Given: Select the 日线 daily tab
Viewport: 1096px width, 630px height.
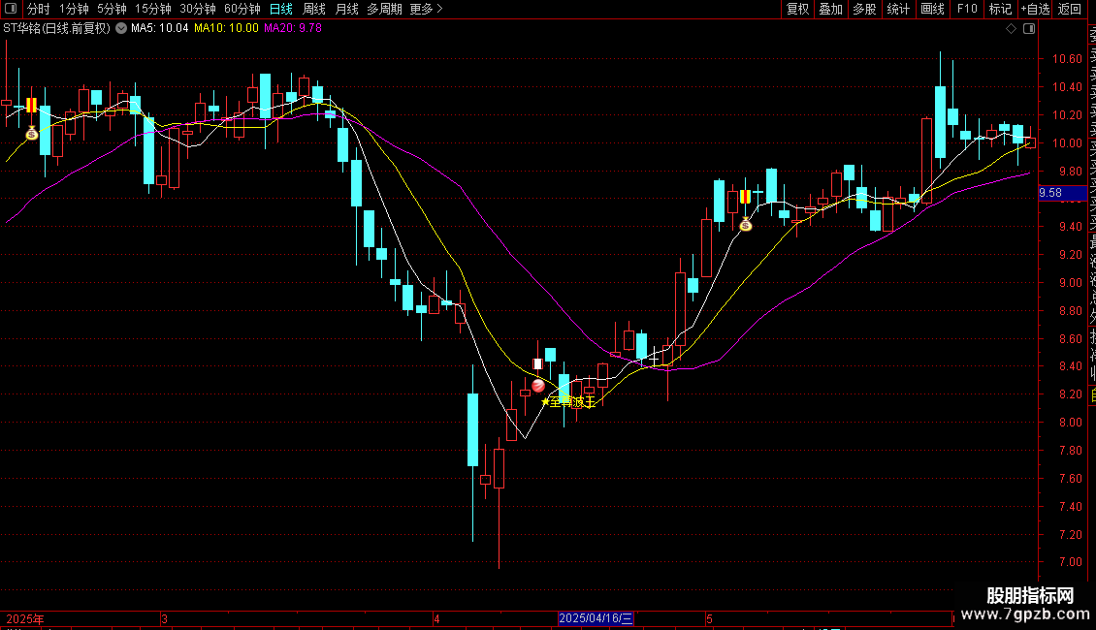Looking at the screenshot, I should tap(280, 9).
